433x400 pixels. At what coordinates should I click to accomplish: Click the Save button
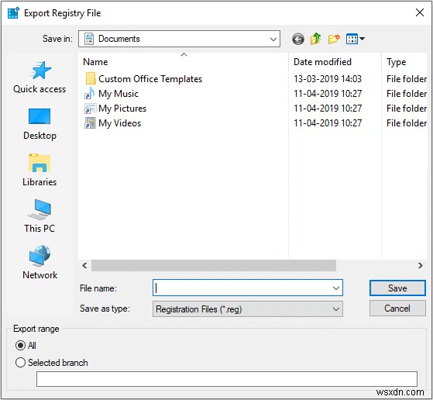pyautogui.click(x=397, y=288)
